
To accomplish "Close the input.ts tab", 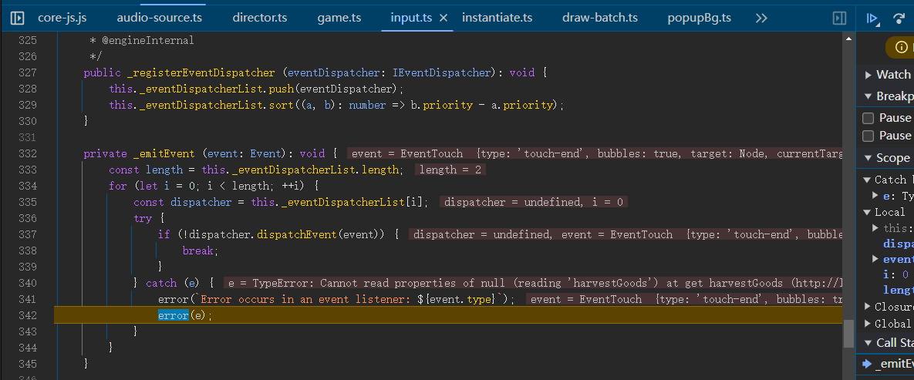I will coord(443,18).
